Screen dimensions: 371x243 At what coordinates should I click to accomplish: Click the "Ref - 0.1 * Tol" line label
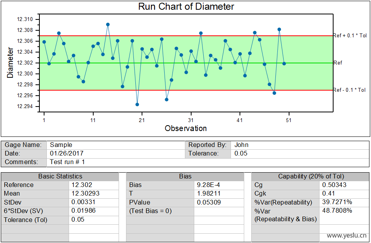350,90
